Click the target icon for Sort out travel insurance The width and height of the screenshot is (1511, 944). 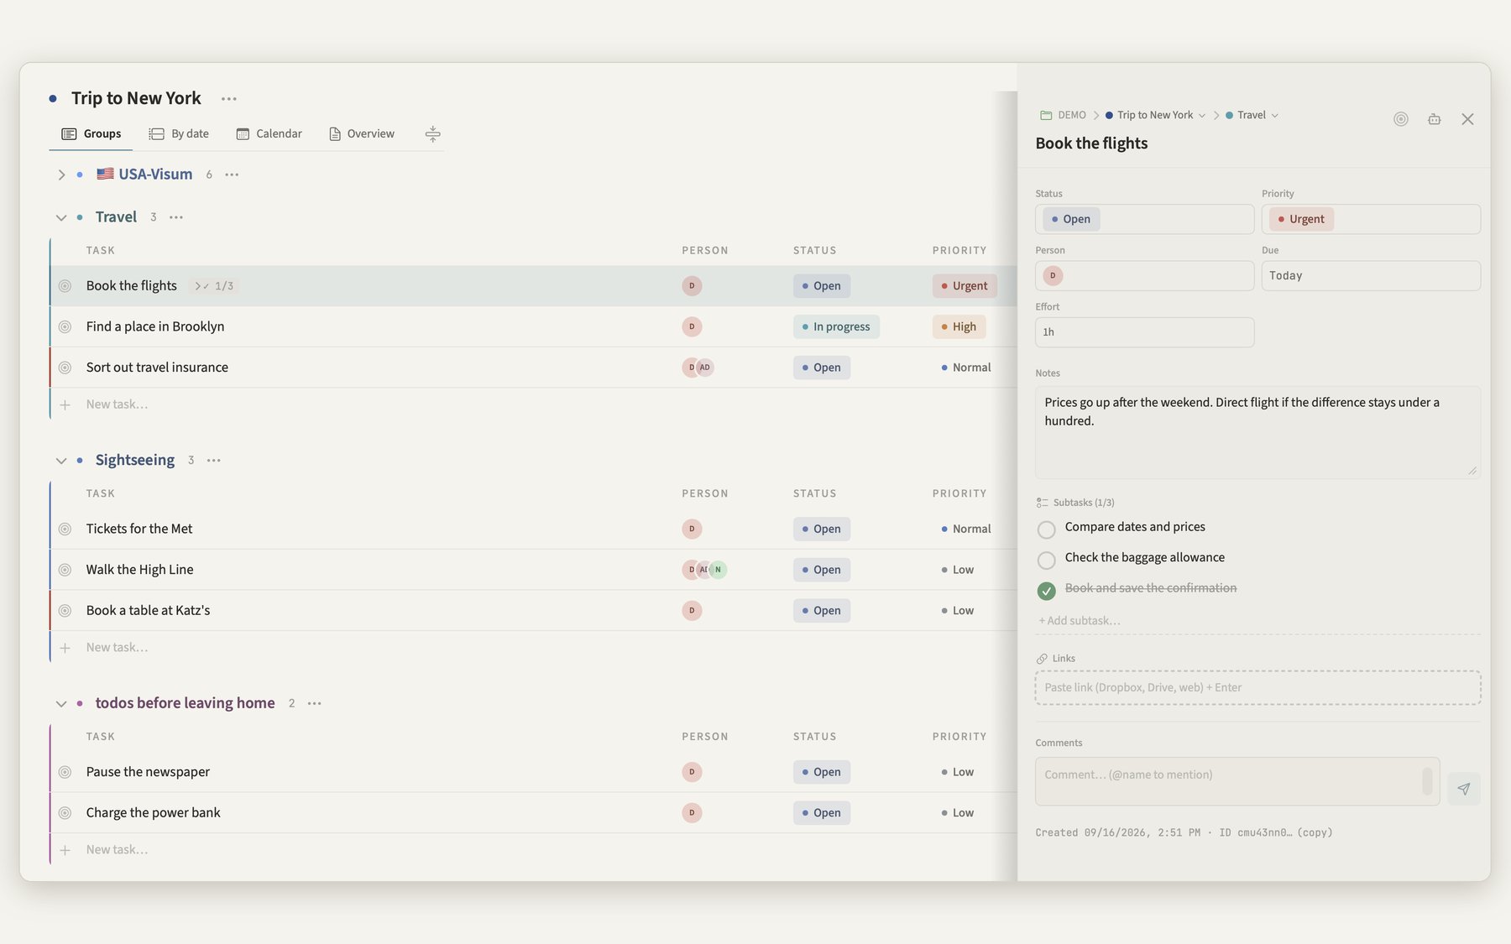tap(65, 368)
